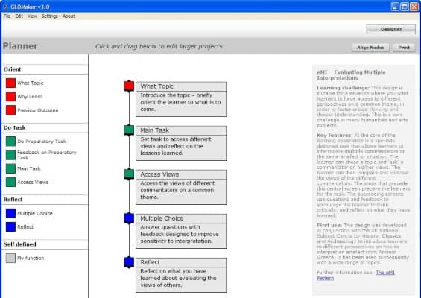Click the GLOMaker title bar app icon

click(x=5, y=7)
